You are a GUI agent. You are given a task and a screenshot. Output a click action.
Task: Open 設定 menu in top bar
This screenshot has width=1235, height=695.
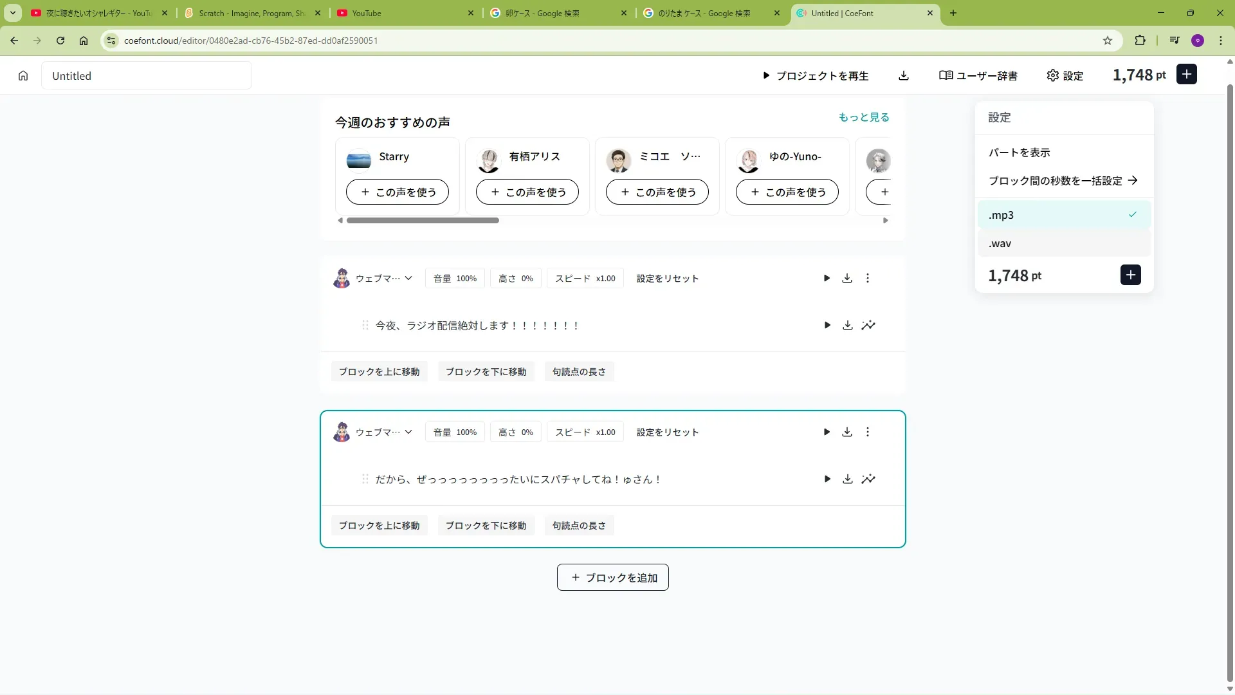1065,76
